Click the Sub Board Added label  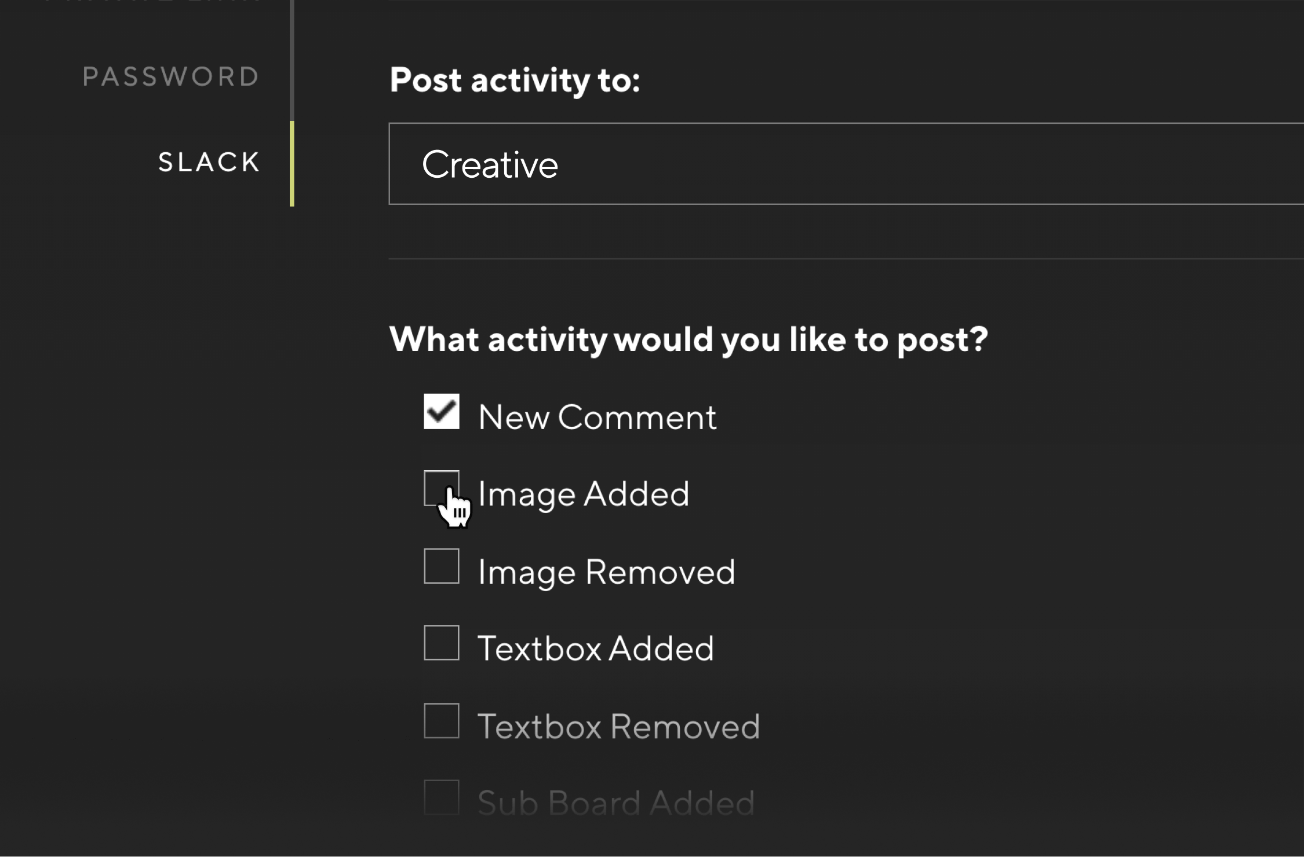pyautogui.click(x=617, y=803)
